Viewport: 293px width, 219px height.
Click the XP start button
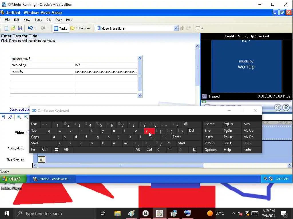13,179
